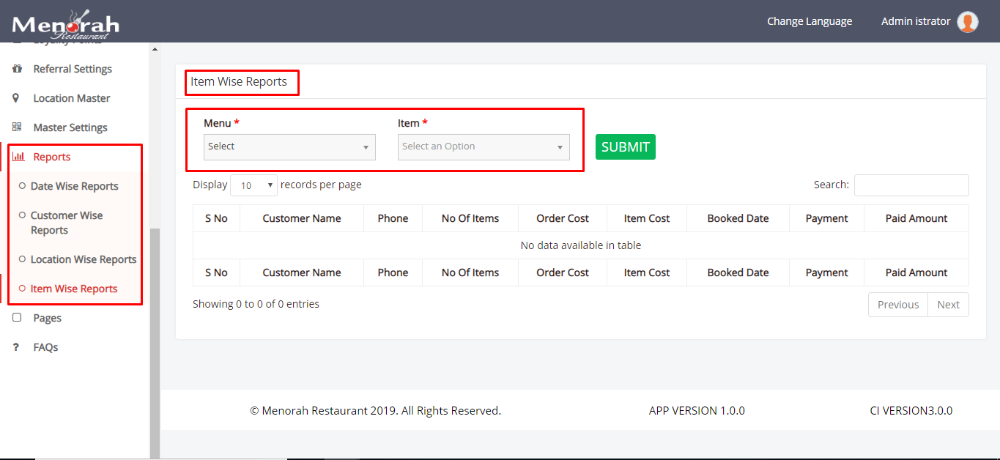Click the Pages square icon
This screenshot has height=460, width=1000.
(x=18, y=318)
